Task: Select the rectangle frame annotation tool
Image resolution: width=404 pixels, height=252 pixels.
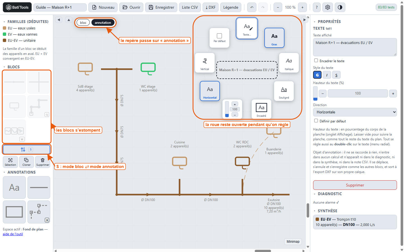Action: pyautogui.click(x=14, y=212)
